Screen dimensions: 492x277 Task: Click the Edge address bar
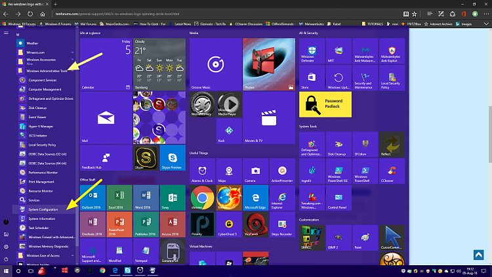[226, 14]
